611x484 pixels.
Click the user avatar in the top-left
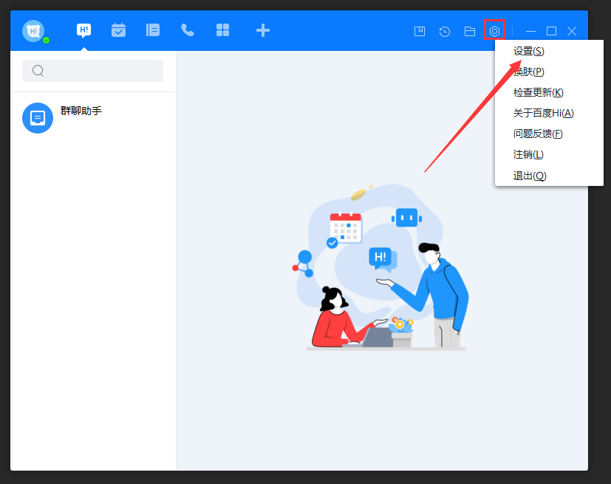tap(33, 30)
